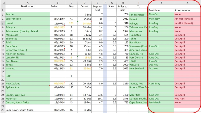Select the 'Hawaii' destination cell in column A
The image size is (201, 113).
[x=28, y=23]
